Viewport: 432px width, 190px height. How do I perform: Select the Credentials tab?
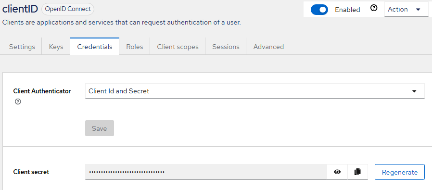[95, 47]
